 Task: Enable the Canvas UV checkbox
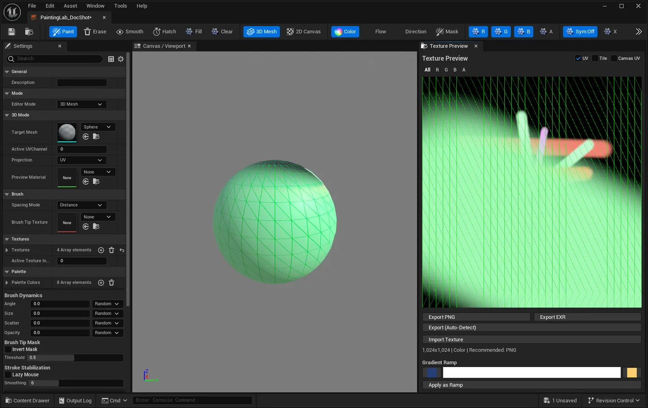pyautogui.click(x=614, y=59)
